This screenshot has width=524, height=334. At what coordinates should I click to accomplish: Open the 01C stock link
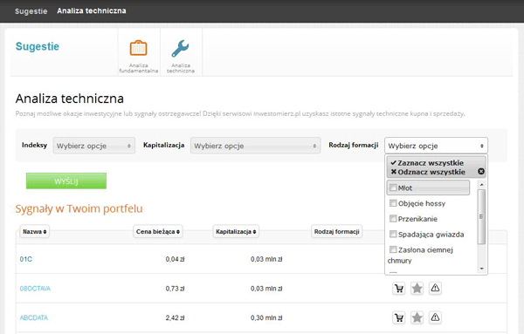point(26,259)
